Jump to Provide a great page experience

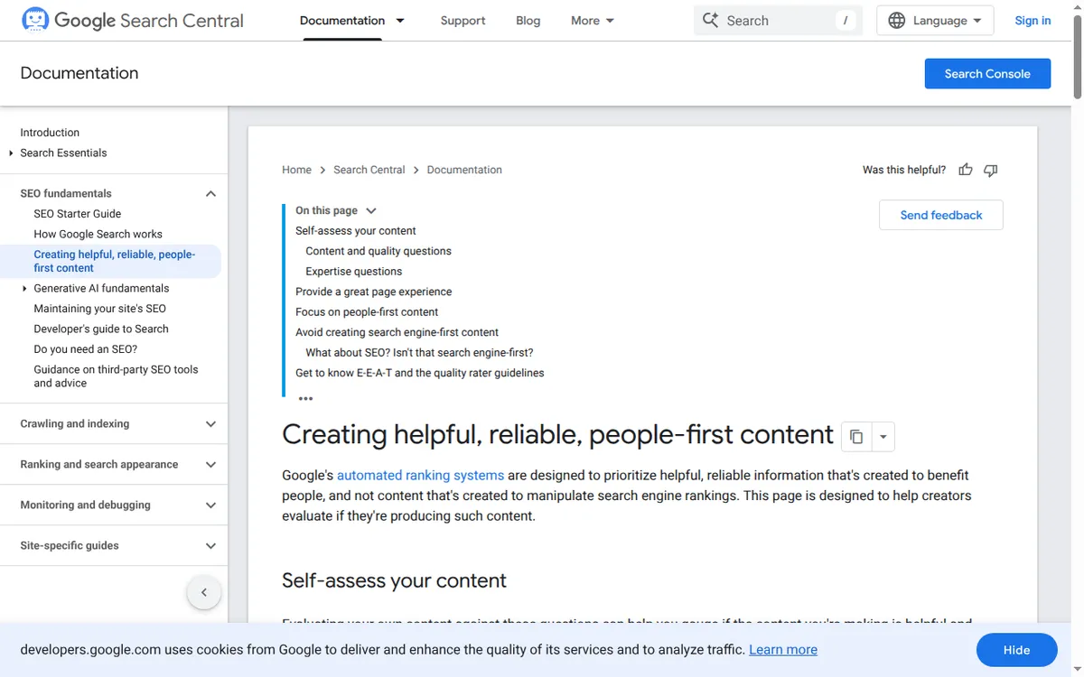tap(374, 292)
